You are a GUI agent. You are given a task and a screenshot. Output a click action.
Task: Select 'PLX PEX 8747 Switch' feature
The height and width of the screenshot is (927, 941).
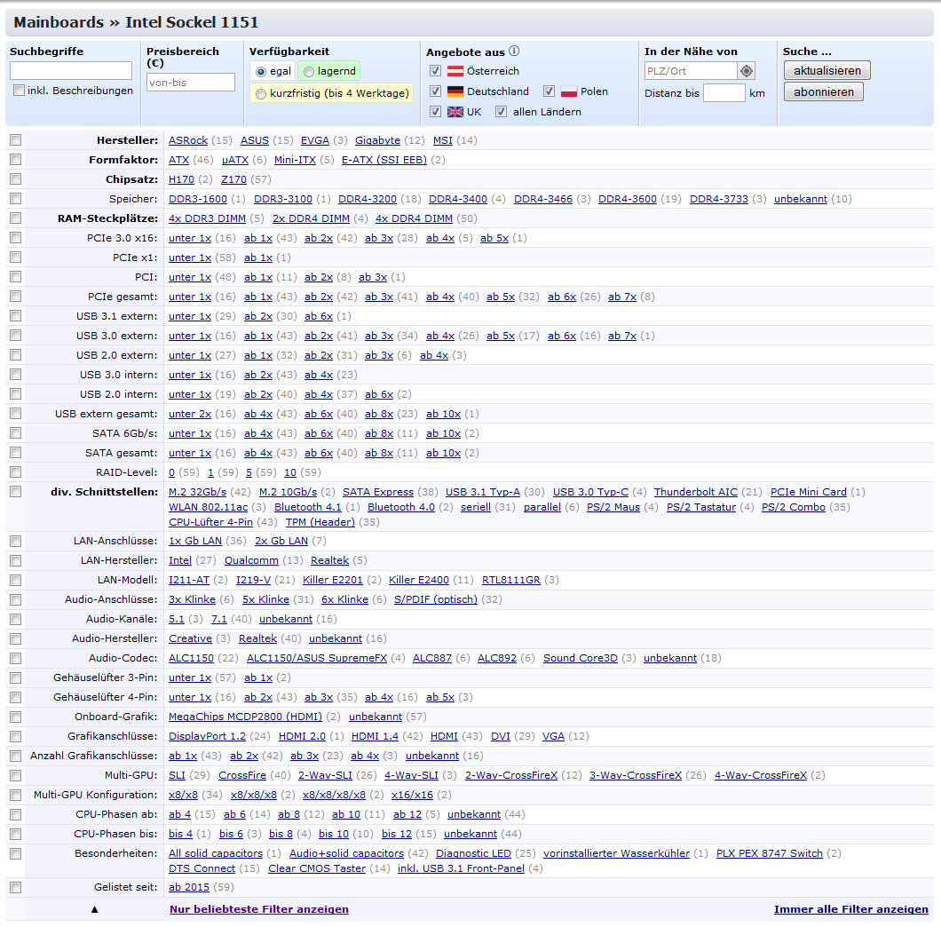(x=769, y=853)
